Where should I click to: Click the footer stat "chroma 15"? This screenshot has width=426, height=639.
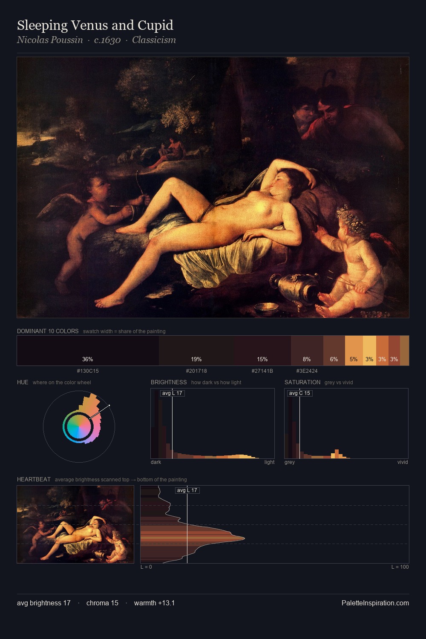click(102, 603)
